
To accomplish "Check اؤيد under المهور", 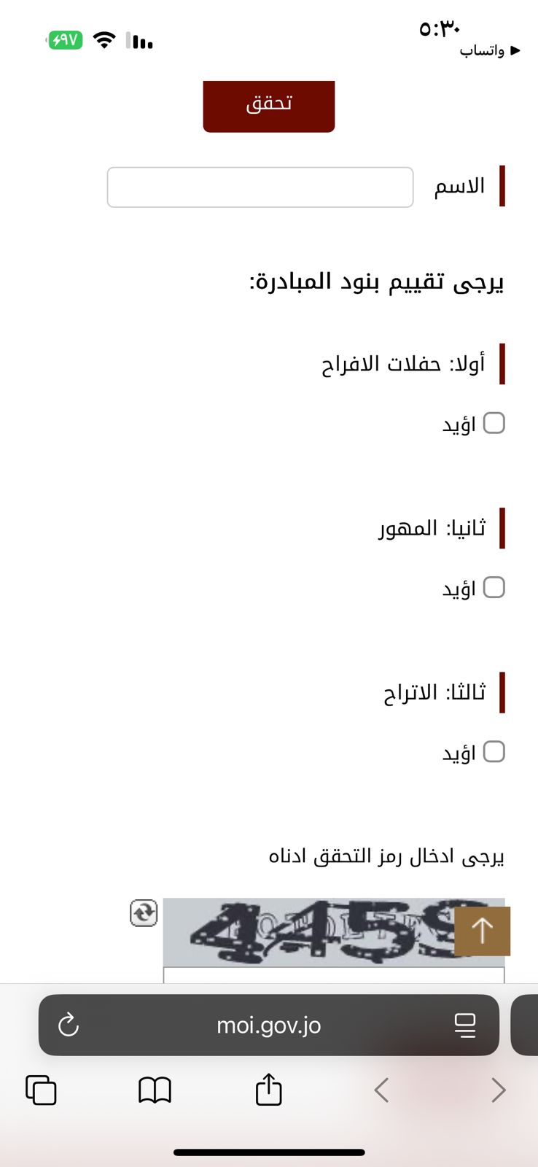I will pyautogui.click(x=494, y=587).
